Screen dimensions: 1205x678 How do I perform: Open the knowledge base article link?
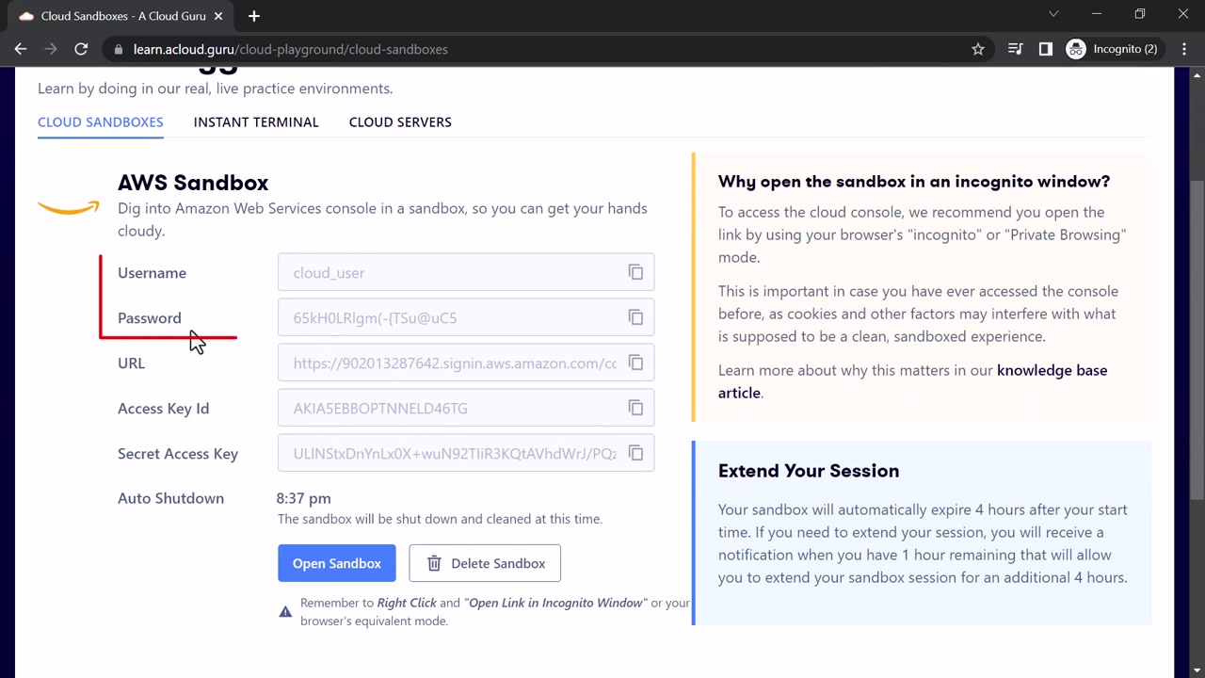pyautogui.click(x=1052, y=371)
